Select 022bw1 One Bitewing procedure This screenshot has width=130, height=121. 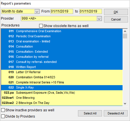(62, 98)
